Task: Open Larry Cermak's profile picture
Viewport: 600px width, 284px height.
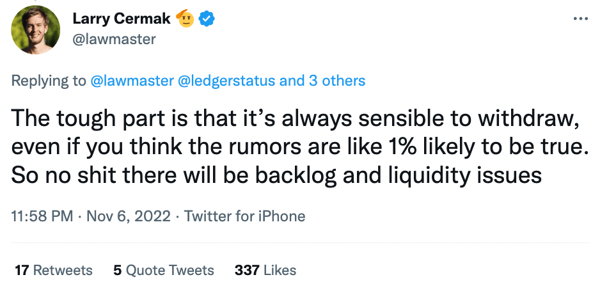Action: coord(36,29)
